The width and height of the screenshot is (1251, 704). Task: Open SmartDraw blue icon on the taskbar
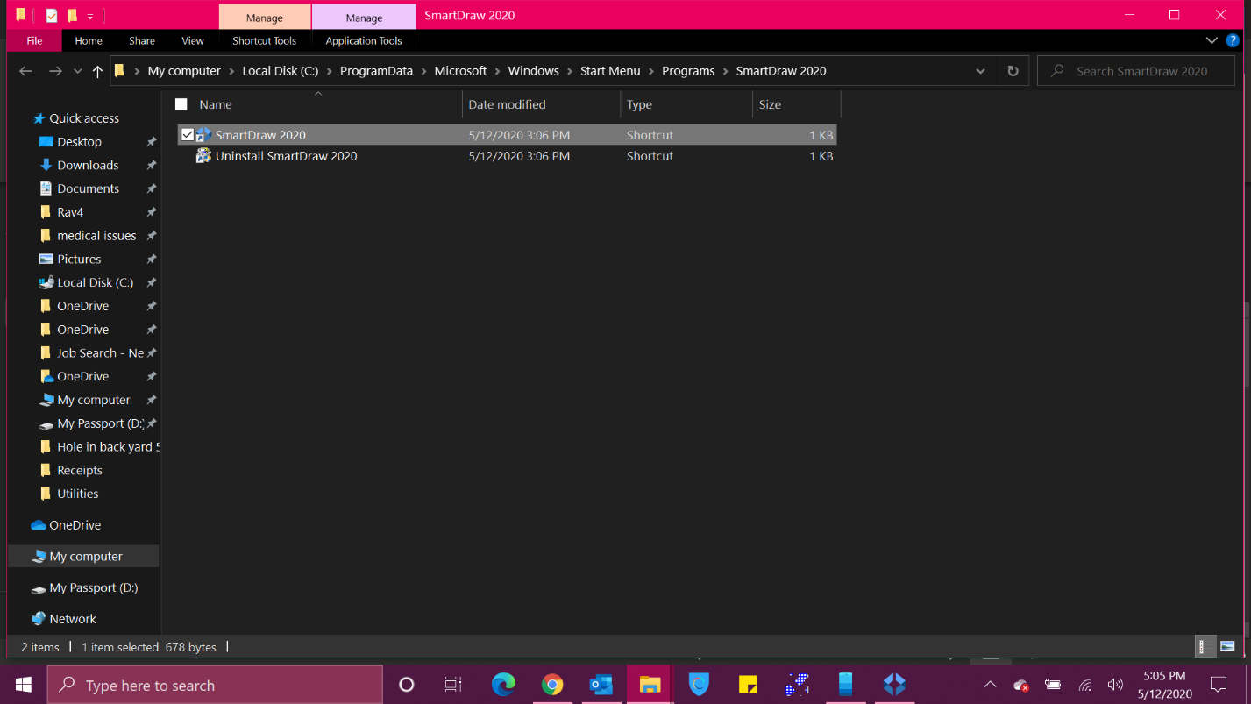(894, 685)
